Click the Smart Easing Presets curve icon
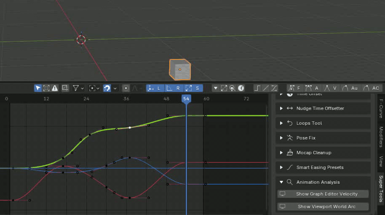Screen dimensions: 385x215 point(290,167)
